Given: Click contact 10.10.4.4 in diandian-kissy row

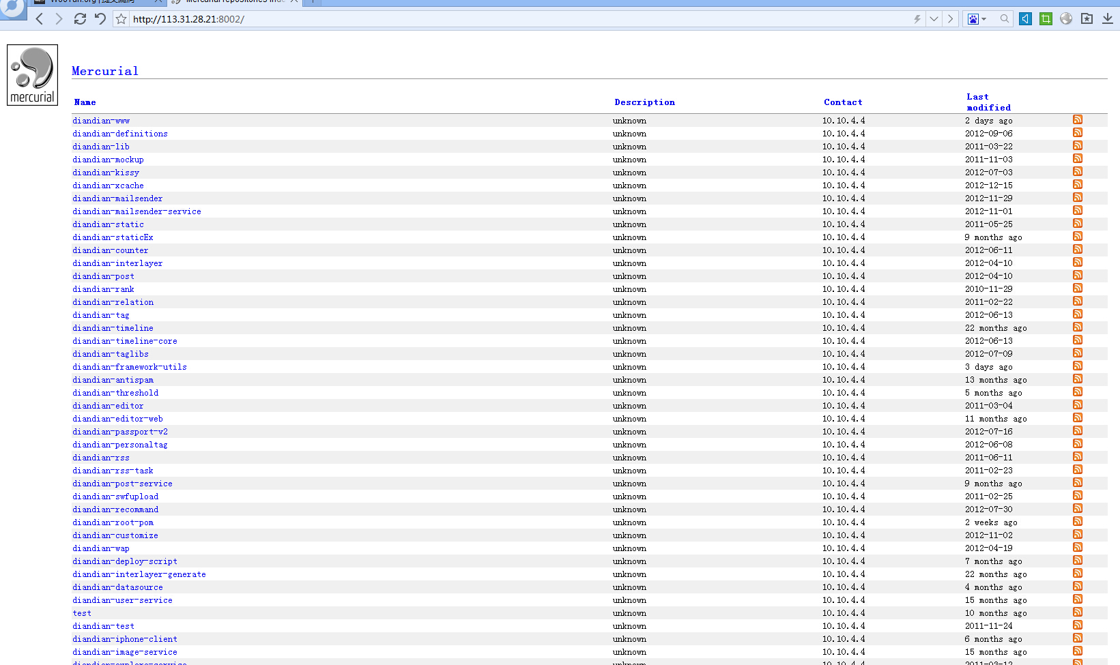Looking at the screenshot, I should [844, 173].
